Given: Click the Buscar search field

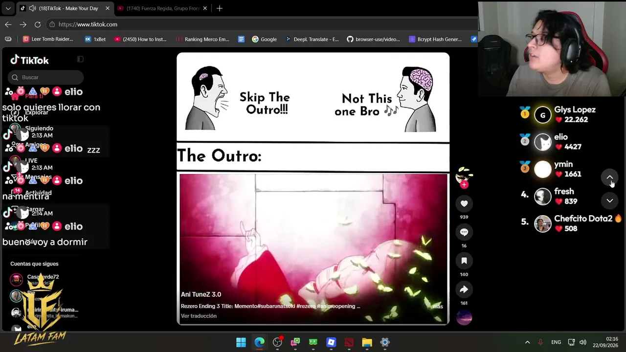Looking at the screenshot, I should pyautogui.click(x=45, y=77).
